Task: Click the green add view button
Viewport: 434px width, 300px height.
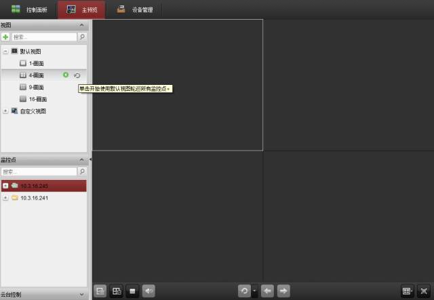Action: [5, 37]
